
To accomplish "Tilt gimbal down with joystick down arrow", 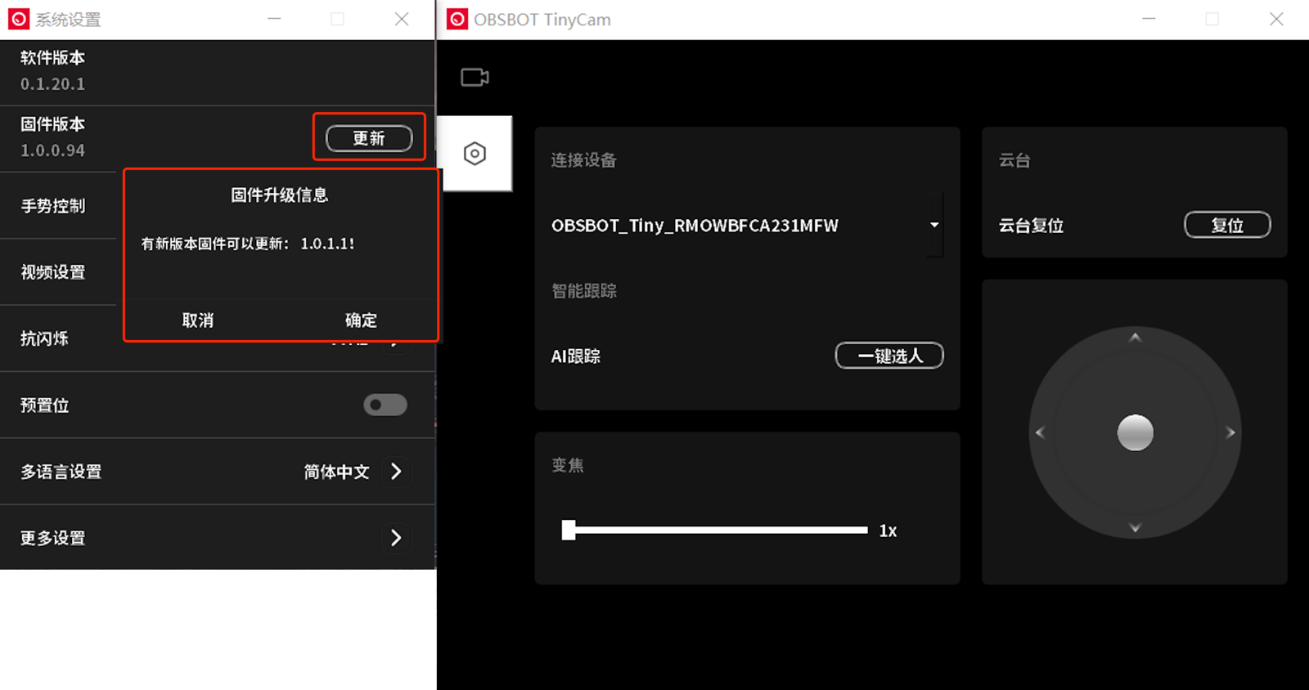I will [1135, 528].
